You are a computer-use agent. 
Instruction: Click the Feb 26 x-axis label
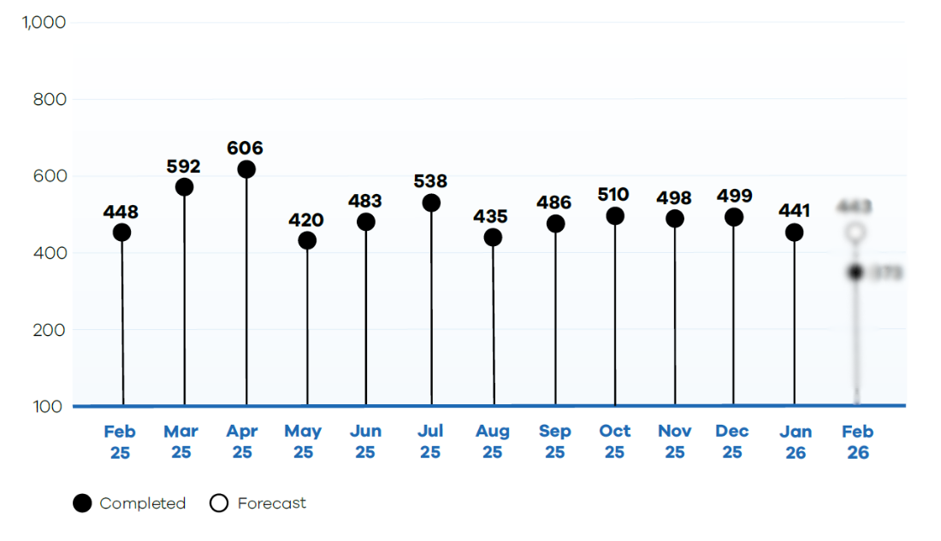[x=857, y=442]
